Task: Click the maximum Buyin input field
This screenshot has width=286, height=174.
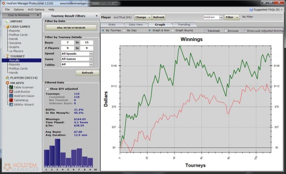Action: coord(87,42)
